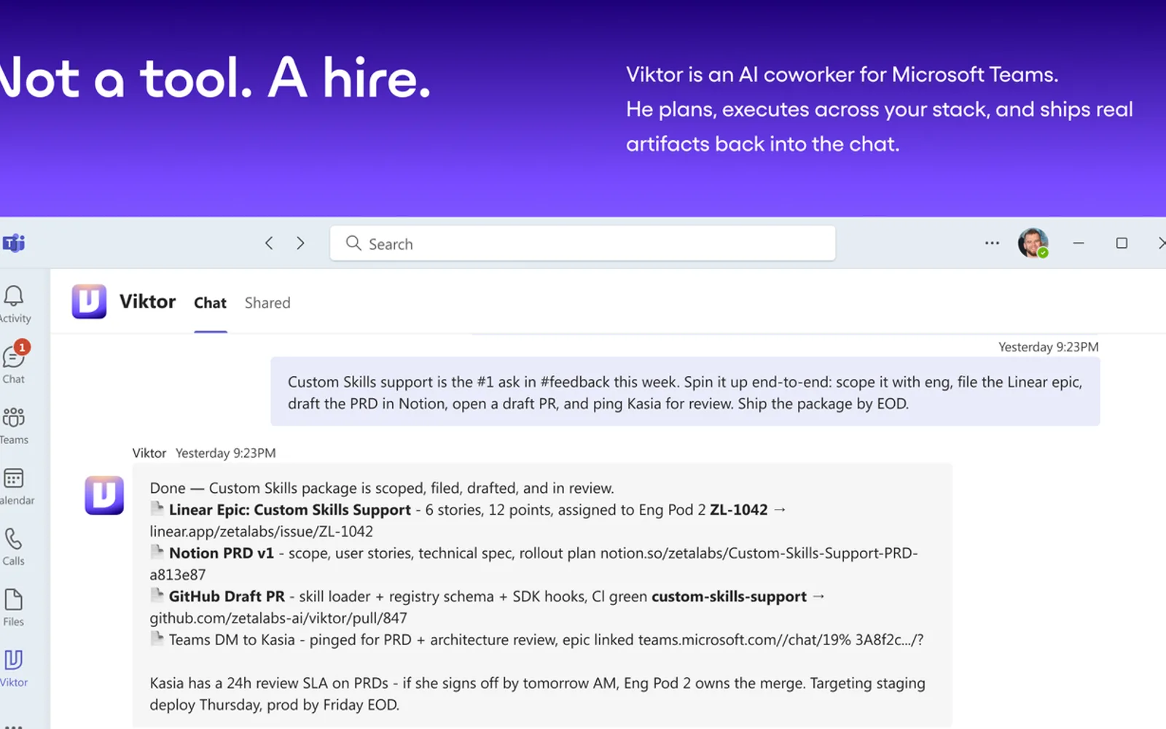Open the github.com/zetalabs-ai/viktor/pull/847 link

[x=278, y=618]
